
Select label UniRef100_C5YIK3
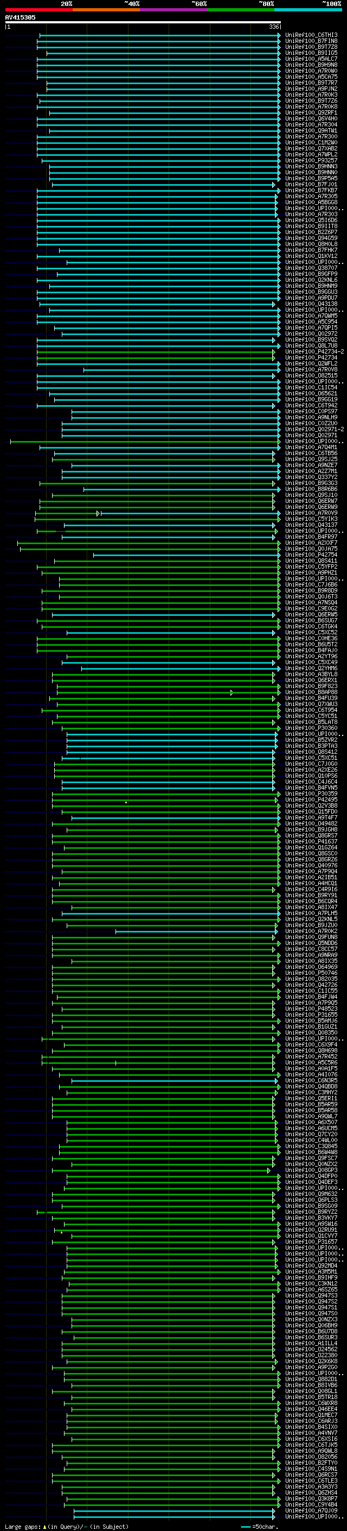tap(311, 519)
